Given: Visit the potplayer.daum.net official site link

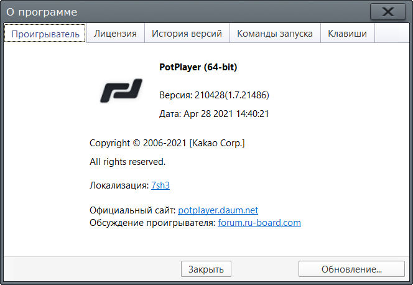Looking at the screenshot, I should tap(218, 210).
